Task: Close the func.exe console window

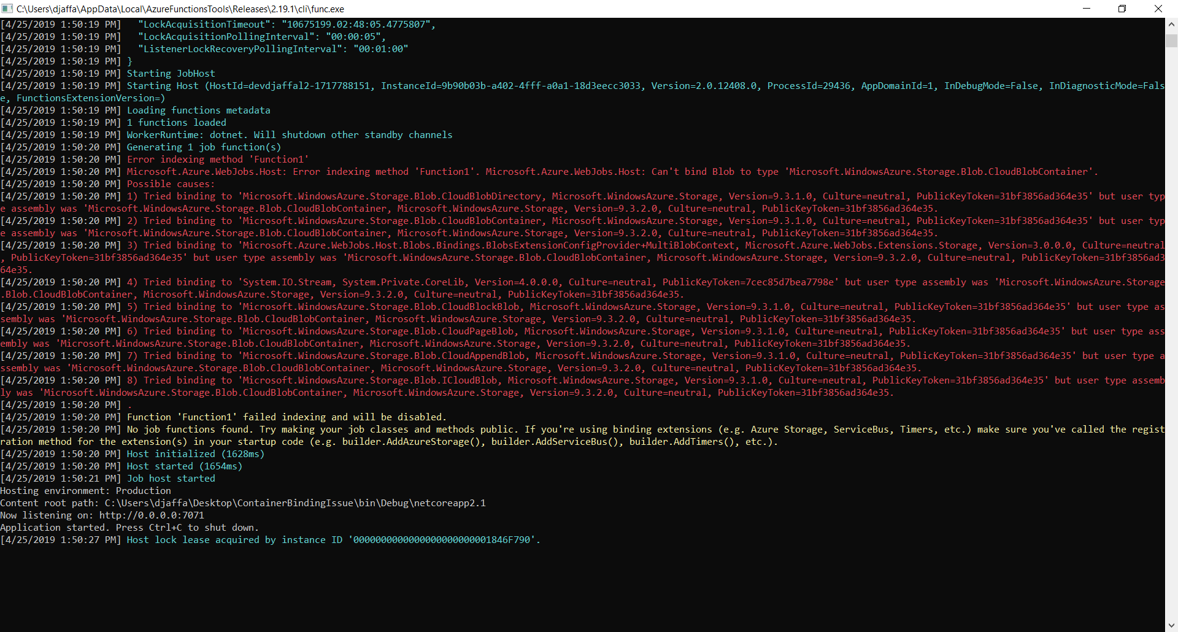Action: pyautogui.click(x=1158, y=9)
